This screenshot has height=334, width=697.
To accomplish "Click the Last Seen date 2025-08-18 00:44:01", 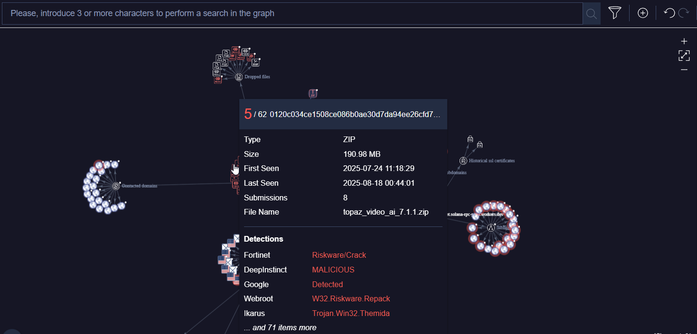I will click(x=379, y=183).
